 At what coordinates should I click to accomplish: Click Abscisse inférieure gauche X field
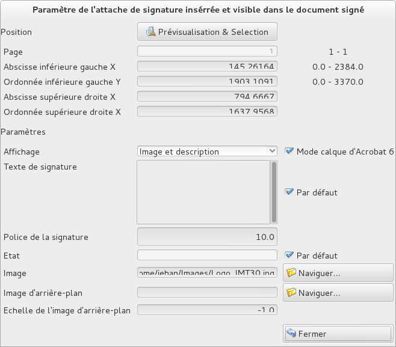(x=207, y=67)
